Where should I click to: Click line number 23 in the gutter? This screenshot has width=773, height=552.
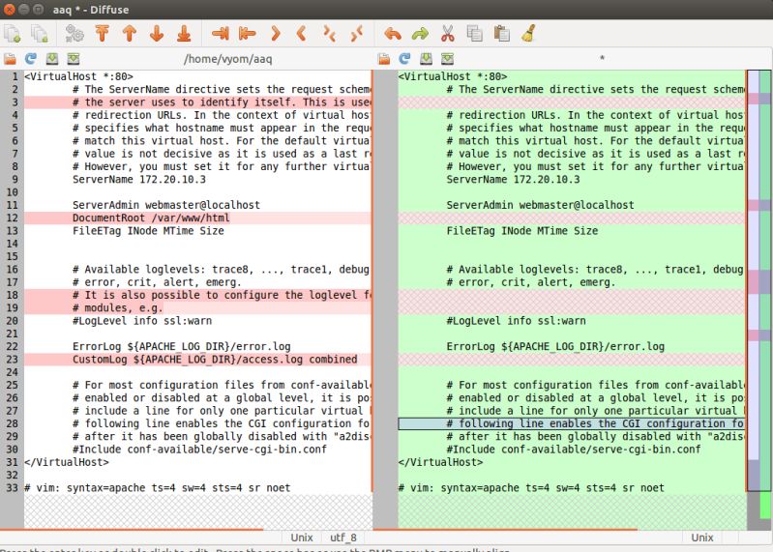pyautogui.click(x=12, y=360)
